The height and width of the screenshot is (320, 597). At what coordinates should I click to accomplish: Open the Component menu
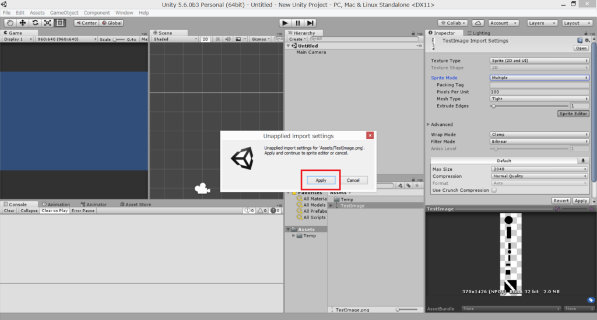pyautogui.click(x=97, y=13)
